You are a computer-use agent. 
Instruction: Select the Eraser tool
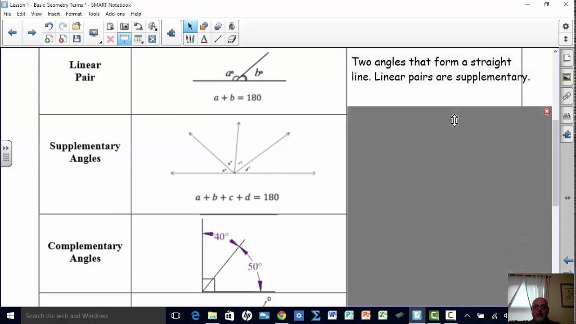(x=232, y=39)
